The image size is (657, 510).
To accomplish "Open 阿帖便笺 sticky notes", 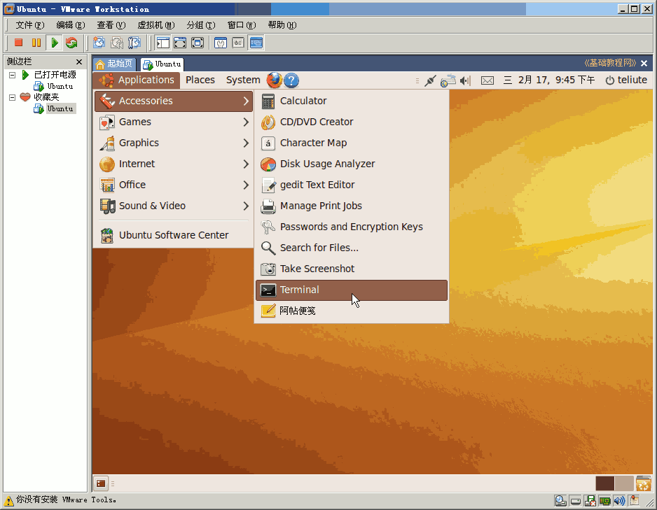I will 352,311.
